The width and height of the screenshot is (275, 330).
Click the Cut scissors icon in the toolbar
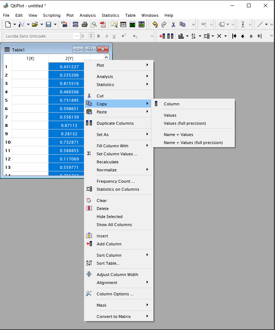click(173, 24)
